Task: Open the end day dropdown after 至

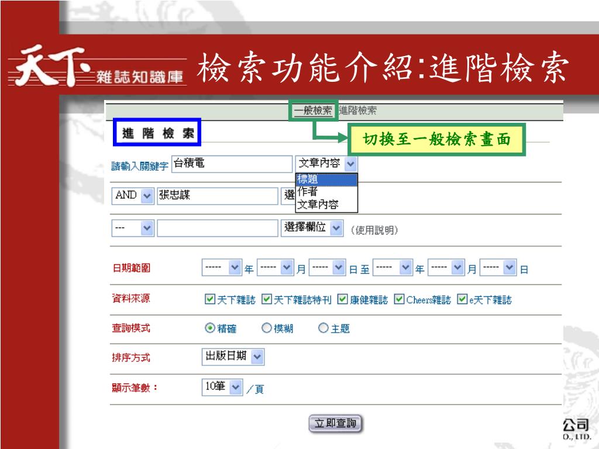Action: point(498,268)
